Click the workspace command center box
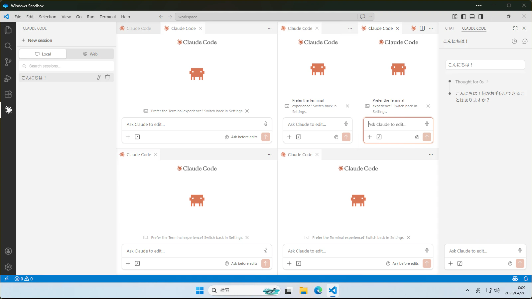Viewport: 532px width, 299px height. point(266,17)
